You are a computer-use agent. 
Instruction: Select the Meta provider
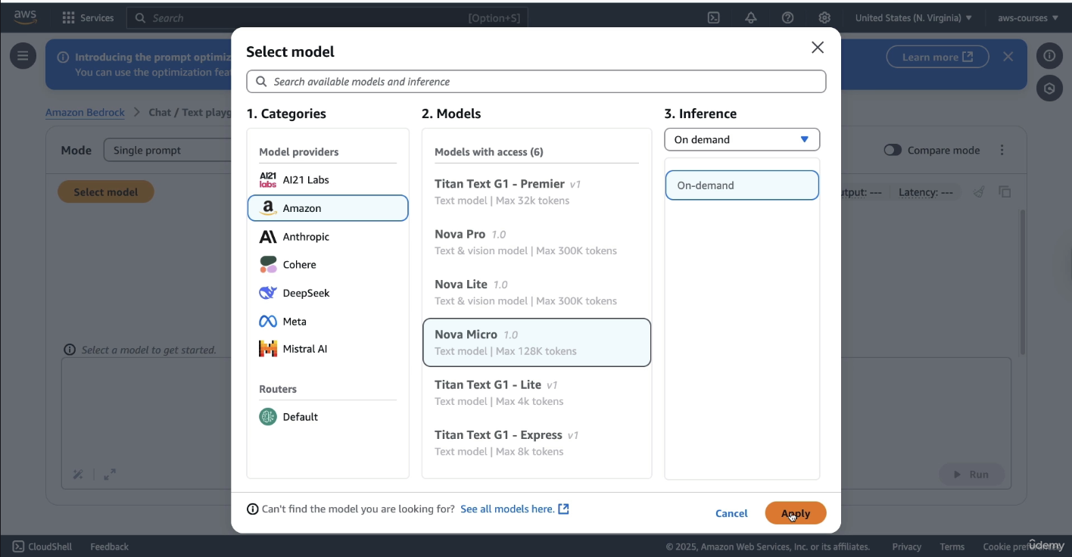pos(328,322)
